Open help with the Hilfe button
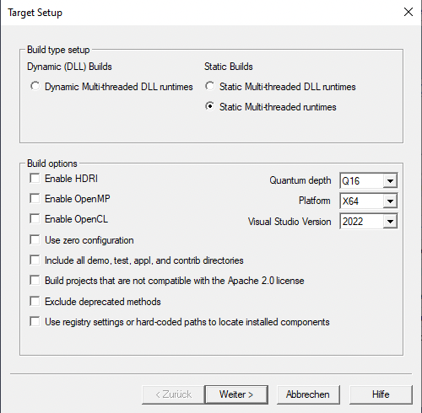The height and width of the screenshot is (413, 422). click(x=381, y=394)
